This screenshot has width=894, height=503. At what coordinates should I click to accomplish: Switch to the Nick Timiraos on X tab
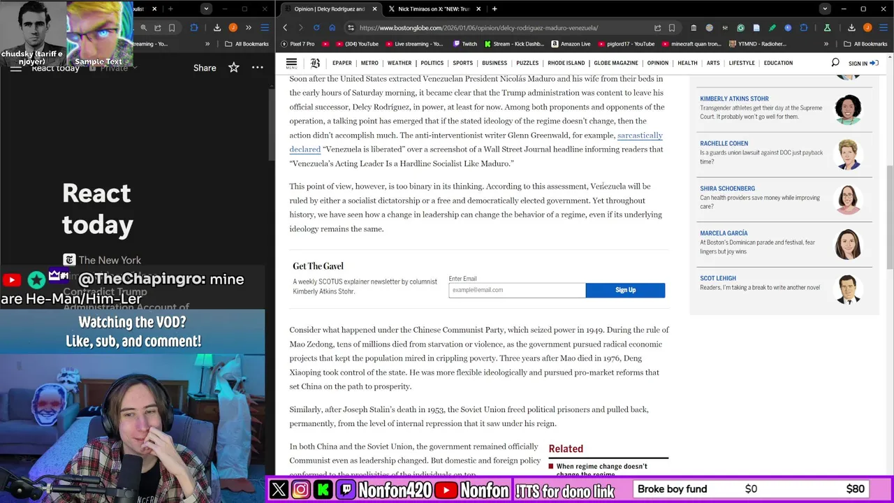[x=434, y=9]
